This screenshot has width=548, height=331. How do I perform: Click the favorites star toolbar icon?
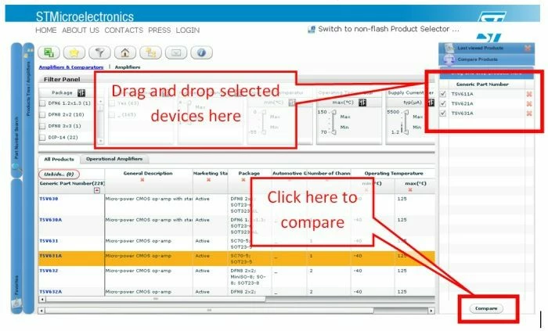74,52
